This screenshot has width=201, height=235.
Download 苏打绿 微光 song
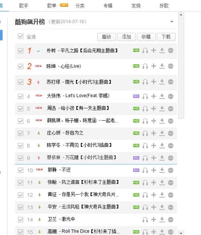tap(162, 82)
